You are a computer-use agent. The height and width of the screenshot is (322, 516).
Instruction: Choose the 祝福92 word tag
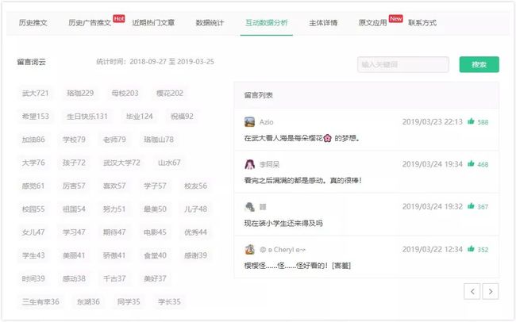(182, 116)
